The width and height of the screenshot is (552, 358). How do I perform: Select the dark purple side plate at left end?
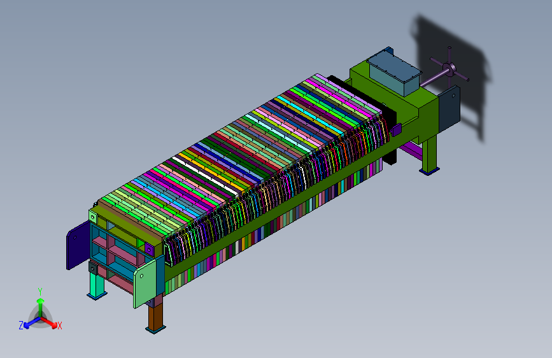(78, 245)
